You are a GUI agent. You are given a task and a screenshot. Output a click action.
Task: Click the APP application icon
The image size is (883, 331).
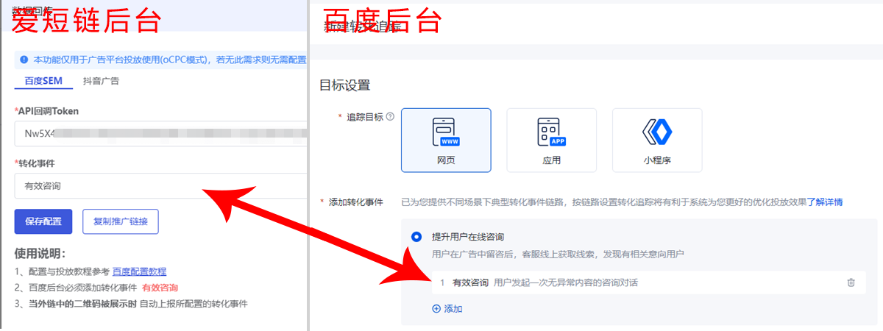pyautogui.click(x=551, y=132)
